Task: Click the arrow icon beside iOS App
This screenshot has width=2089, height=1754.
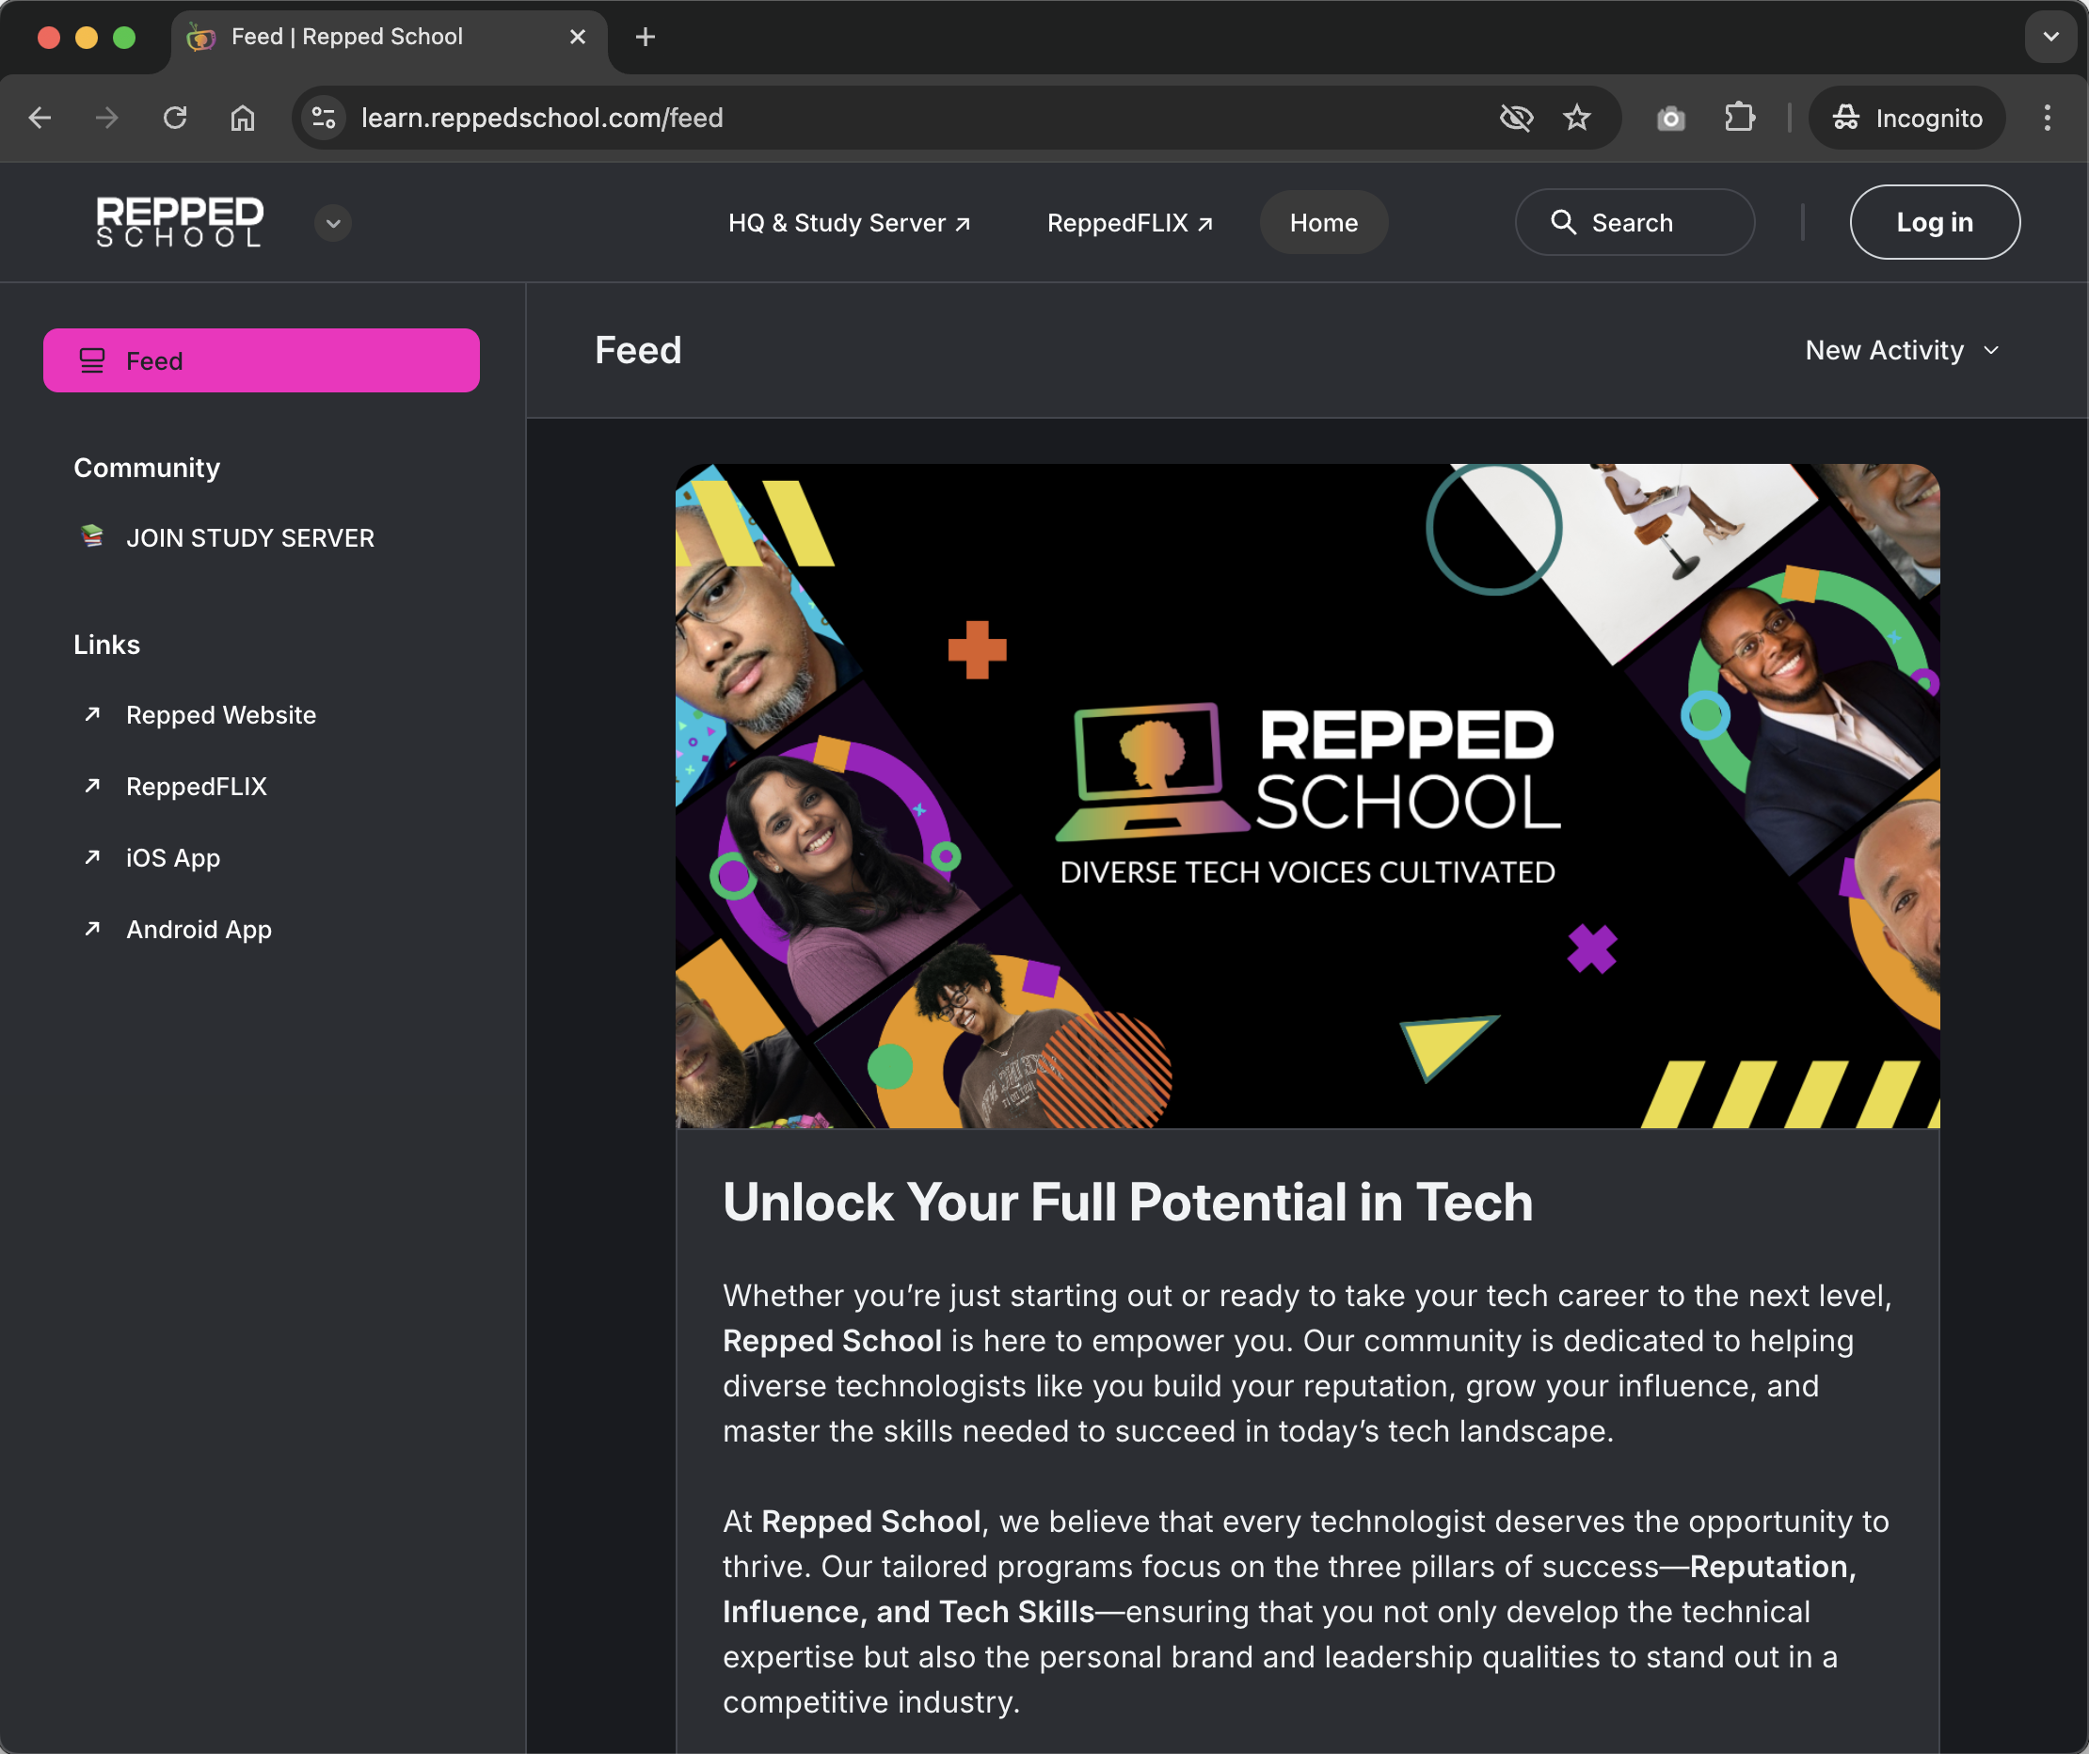Action: pyautogui.click(x=92, y=856)
